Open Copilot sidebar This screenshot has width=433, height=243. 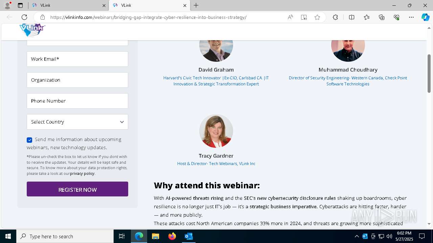pyautogui.click(x=425, y=17)
